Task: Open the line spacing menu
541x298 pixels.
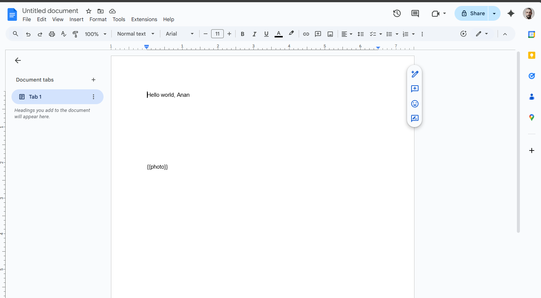Action: point(361,34)
